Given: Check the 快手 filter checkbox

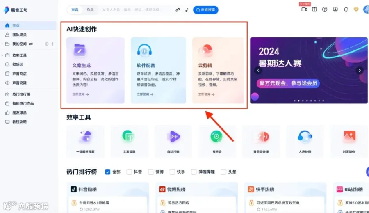Looking at the screenshot, I should (172, 172).
